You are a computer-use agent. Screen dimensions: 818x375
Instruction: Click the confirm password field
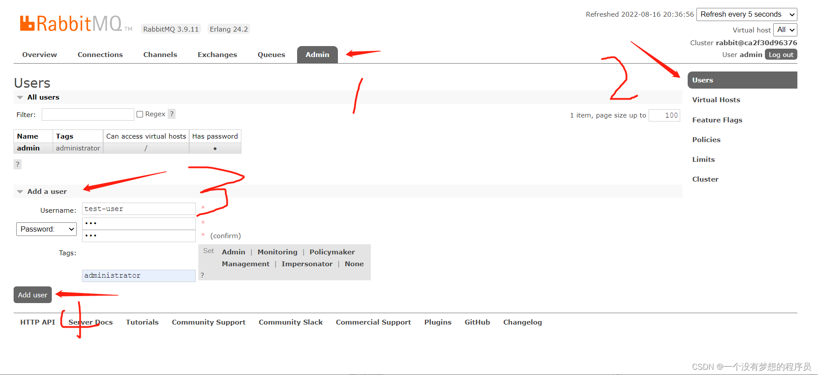(139, 236)
